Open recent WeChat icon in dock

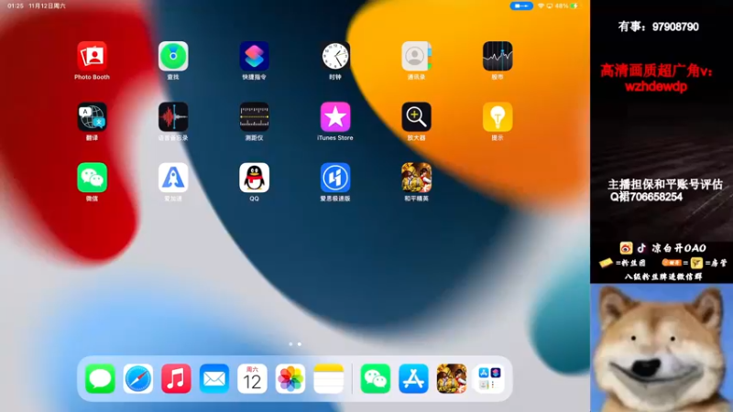376,378
